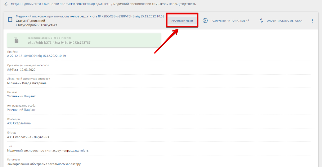Click the episode А38 Скарлатина - Лікування
The image size is (322, 167).
pyautogui.click(x=28, y=137)
